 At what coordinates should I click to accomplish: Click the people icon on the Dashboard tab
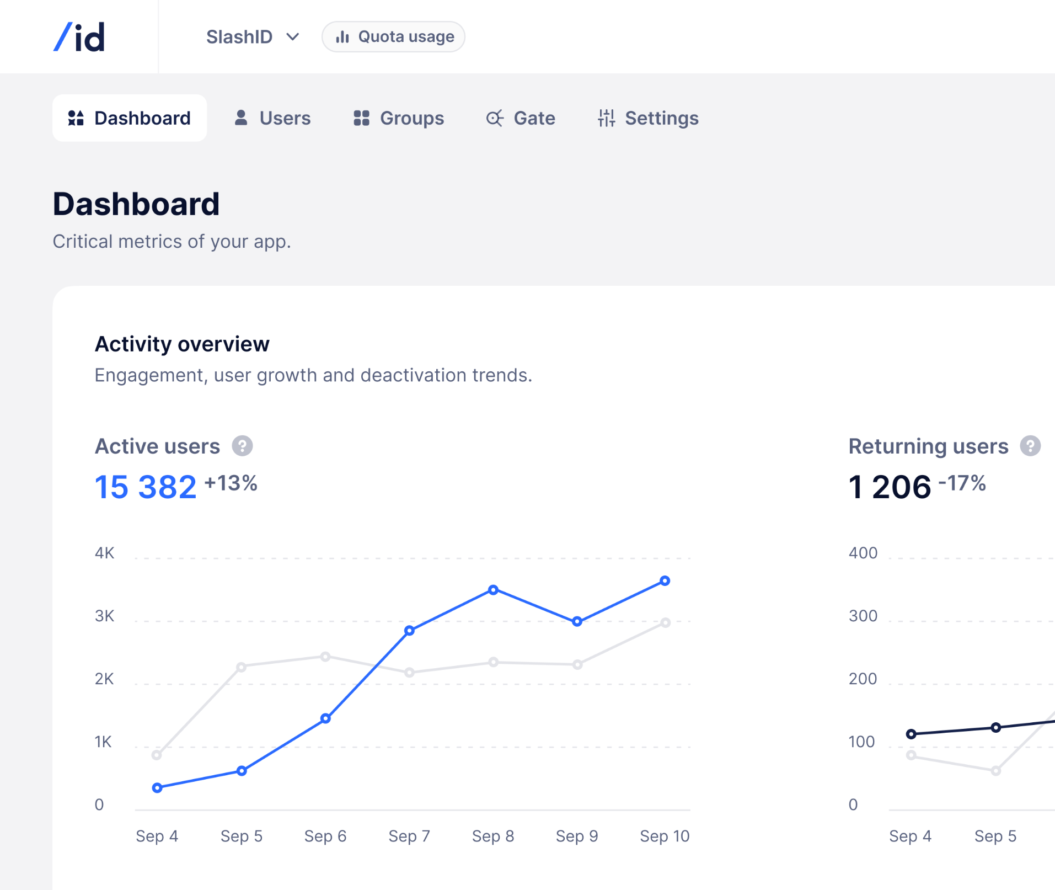pyautogui.click(x=76, y=118)
